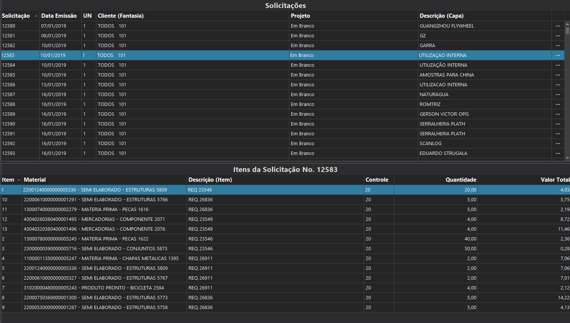Click the GUANGZHOU FLYWHEEL description cell
Viewport: 570px width, 323px height.
tap(485, 26)
